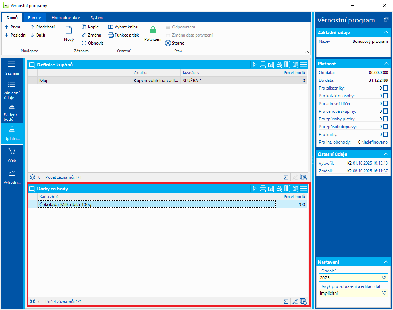Viewport: 393px width, 310px height.
Task: Toggle Pro knihy checkbox
Action: click(x=386, y=134)
